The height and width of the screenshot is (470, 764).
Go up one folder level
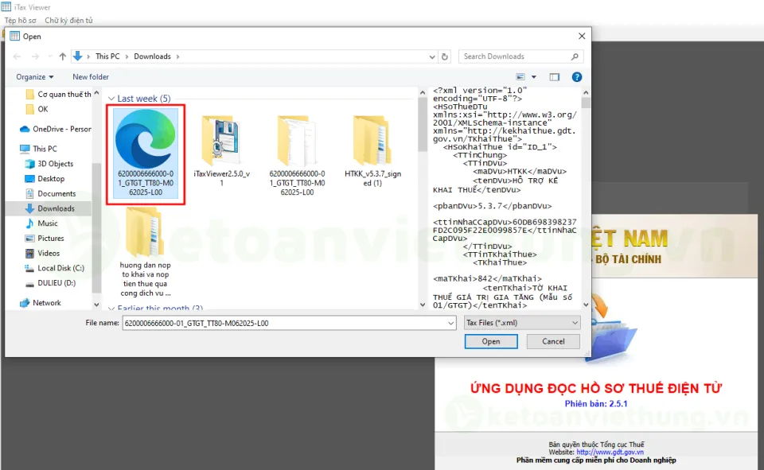[62, 56]
